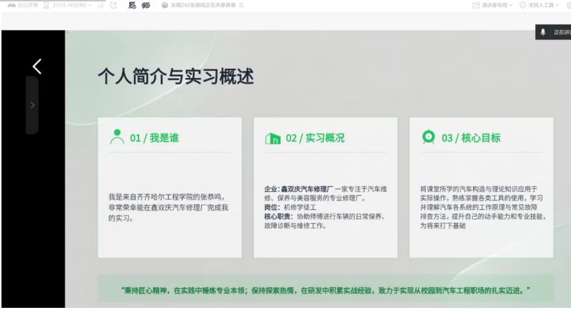The width and height of the screenshot is (571, 310).
Task: Click 车辆242张恭鸣正在共享屏幕 sharing label
Action: 203,6
